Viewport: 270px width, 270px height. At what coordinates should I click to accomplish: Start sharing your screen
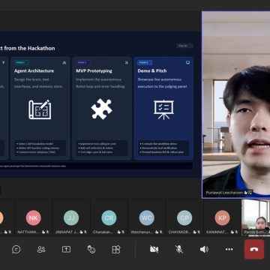click(x=66, y=249)
